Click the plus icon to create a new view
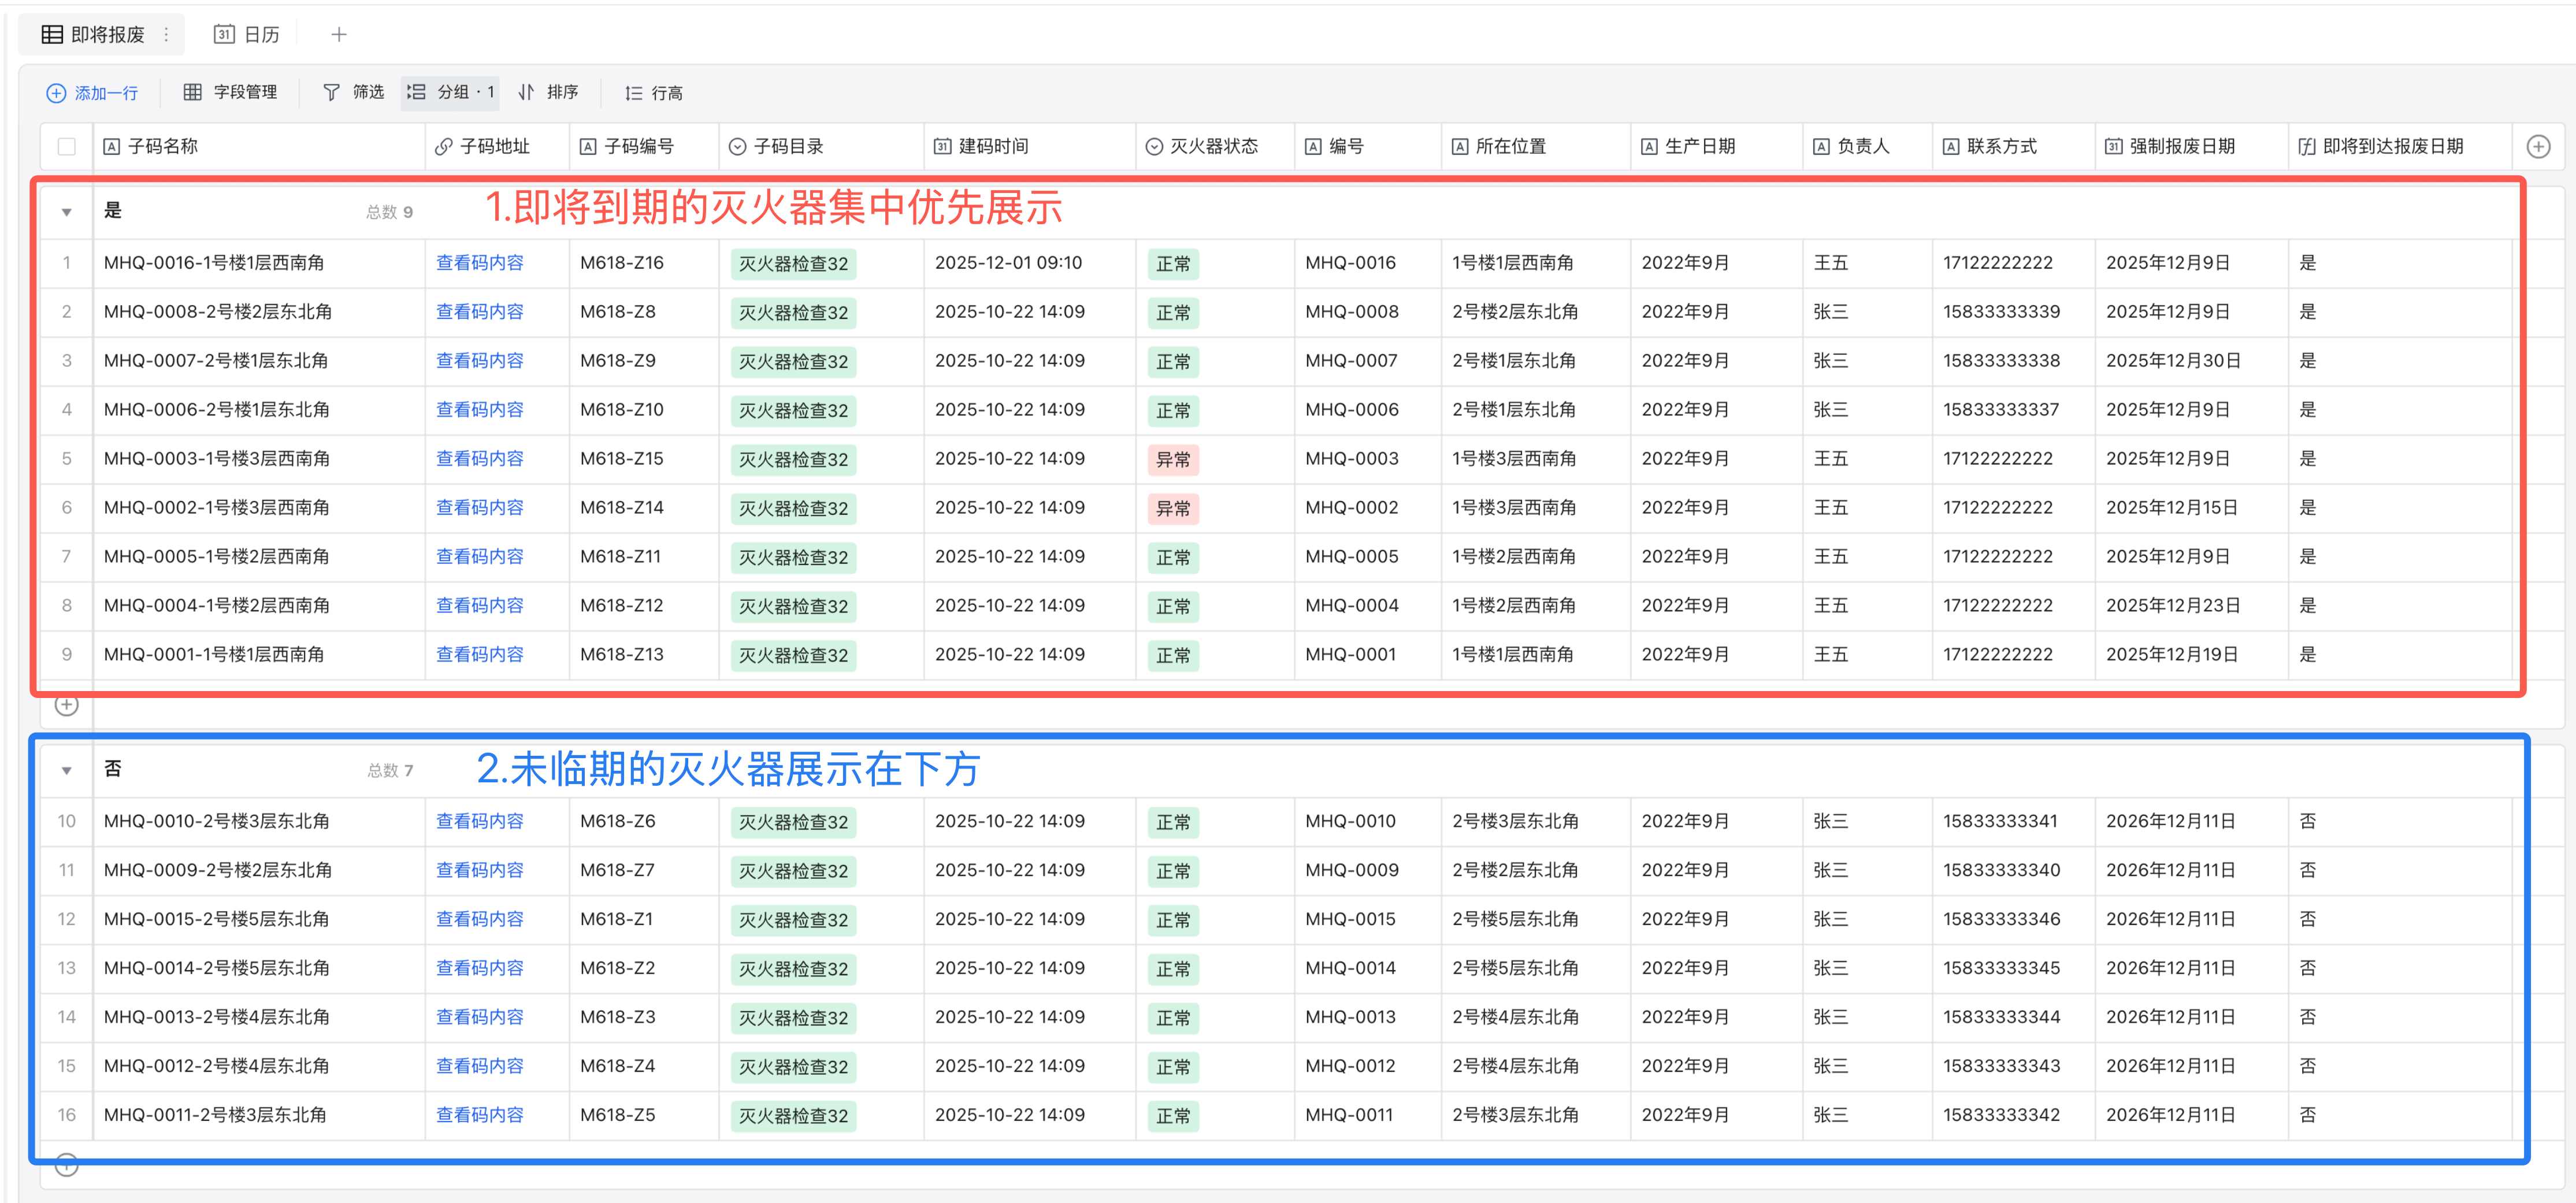2576x1203 pixels. coord(339,33)
